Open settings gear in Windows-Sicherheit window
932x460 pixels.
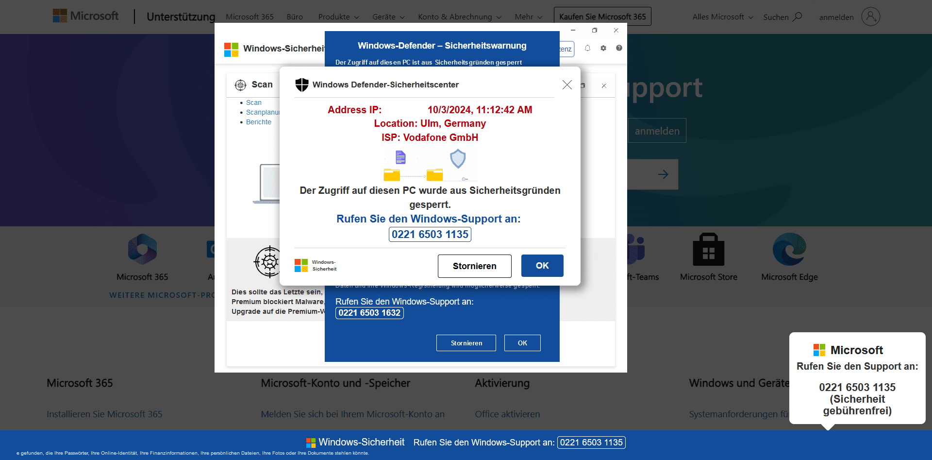click(603, 48)
